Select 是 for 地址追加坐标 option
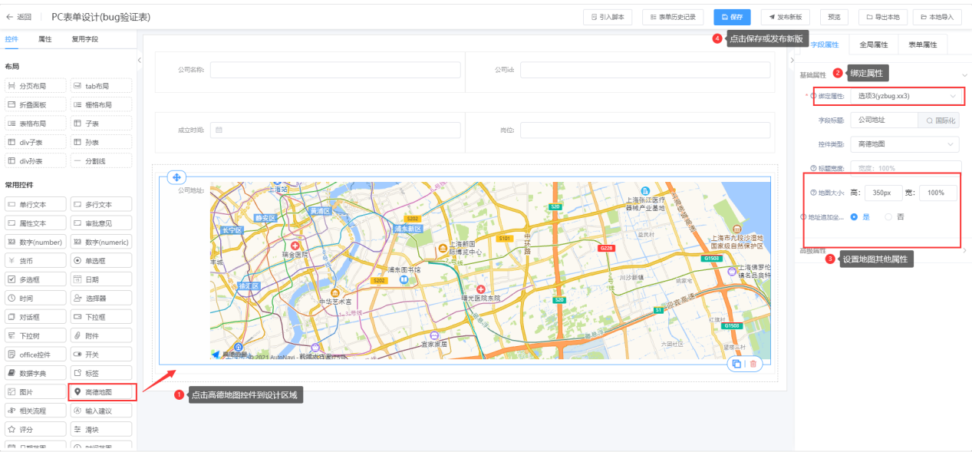This screenshot has height=452, width=972. tap(855, 217)
